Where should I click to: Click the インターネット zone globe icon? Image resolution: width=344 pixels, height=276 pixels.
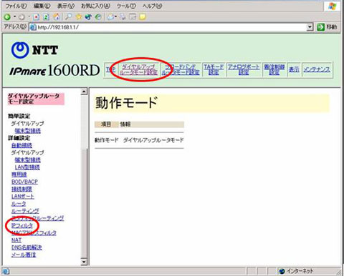(x=282, y=271)
